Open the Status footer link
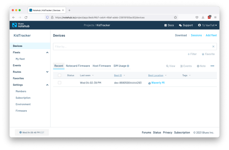 point(157,133)
